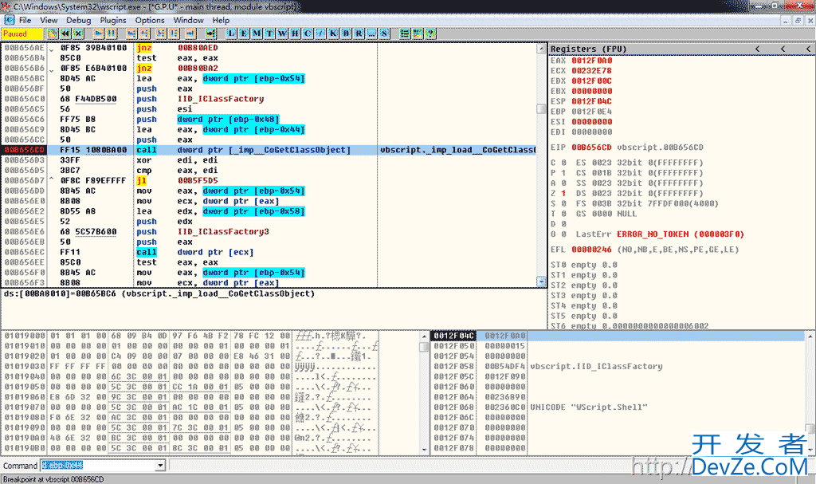
Task: Click the Go to address icon
Action: (x=210, y=33)
